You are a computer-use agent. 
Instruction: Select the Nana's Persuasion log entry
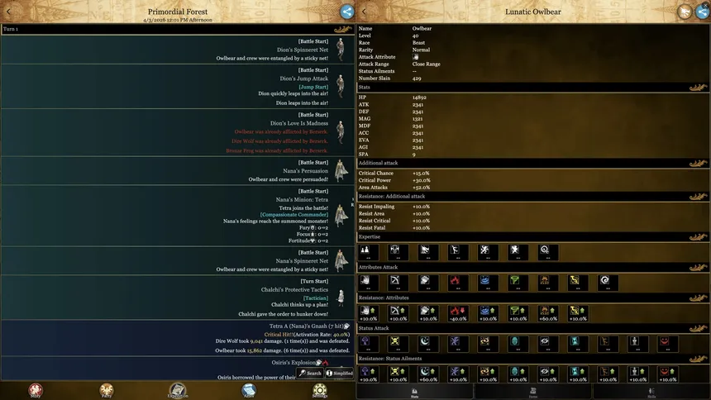(x=178, y=170)
